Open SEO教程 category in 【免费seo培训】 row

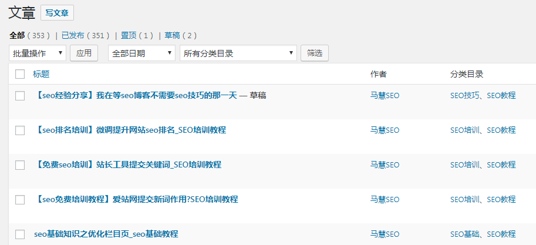(x=501, y=165)
